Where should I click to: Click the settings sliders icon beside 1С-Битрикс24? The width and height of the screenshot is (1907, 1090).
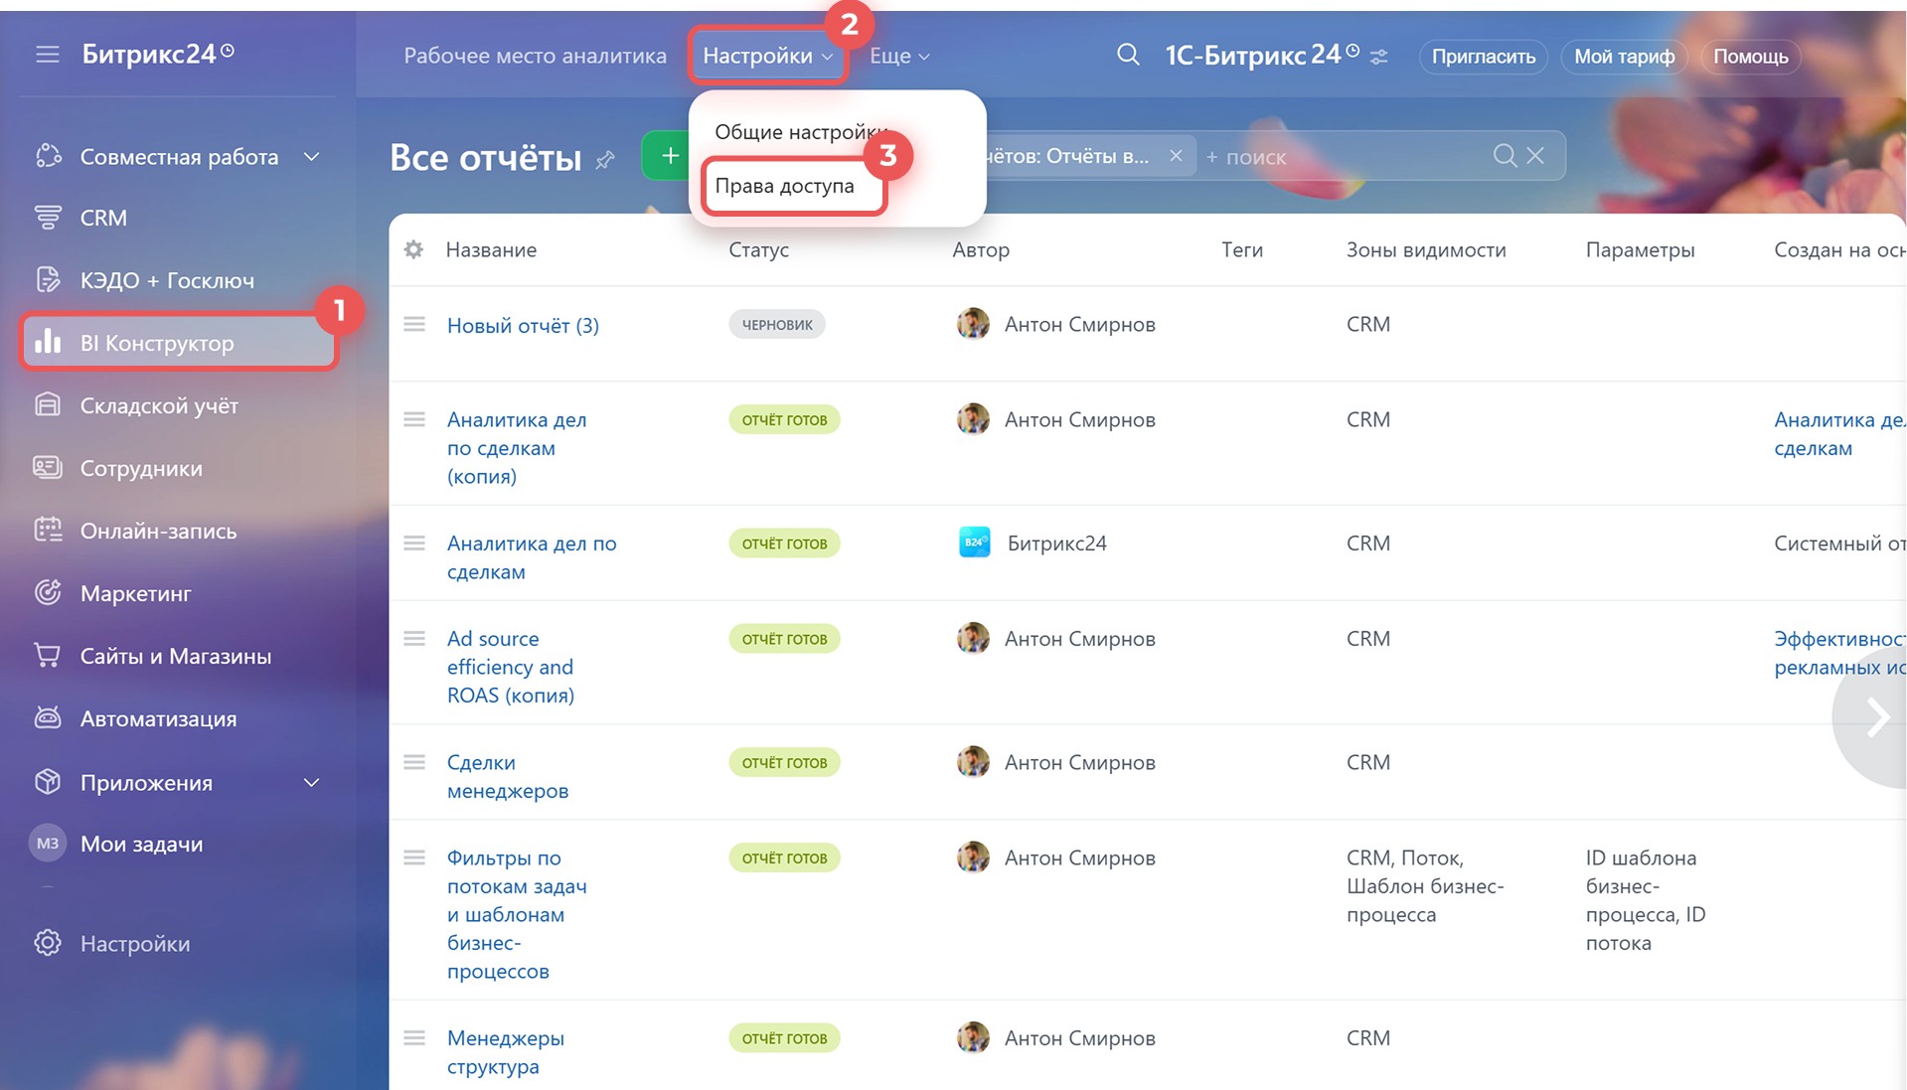(1378, 57)
